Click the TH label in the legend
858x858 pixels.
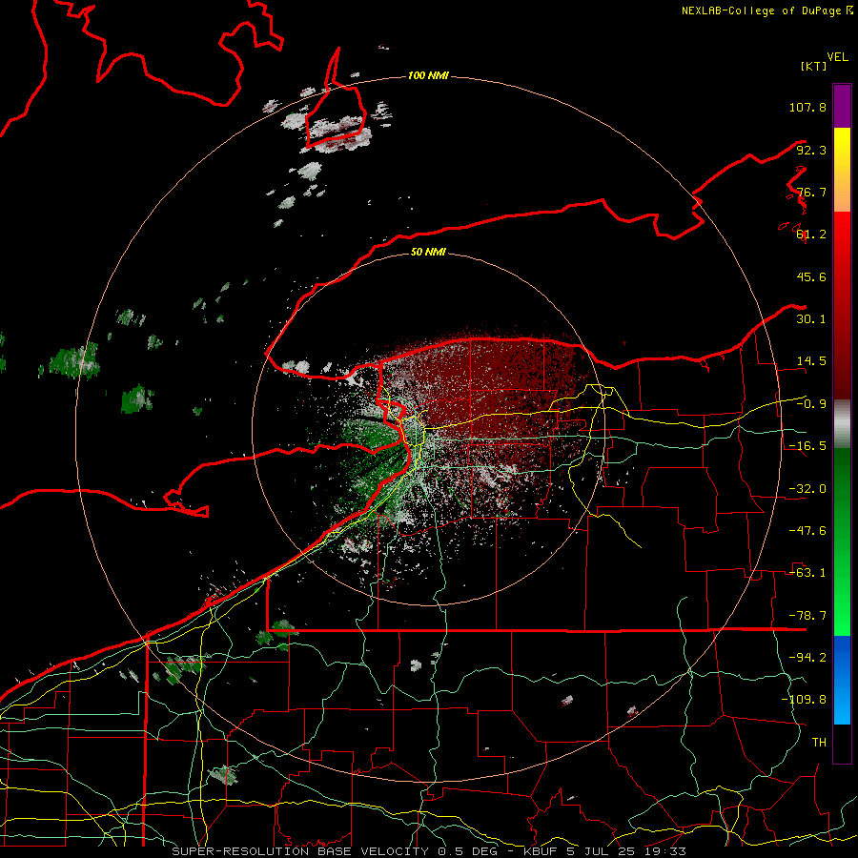[x=819, y=743]
